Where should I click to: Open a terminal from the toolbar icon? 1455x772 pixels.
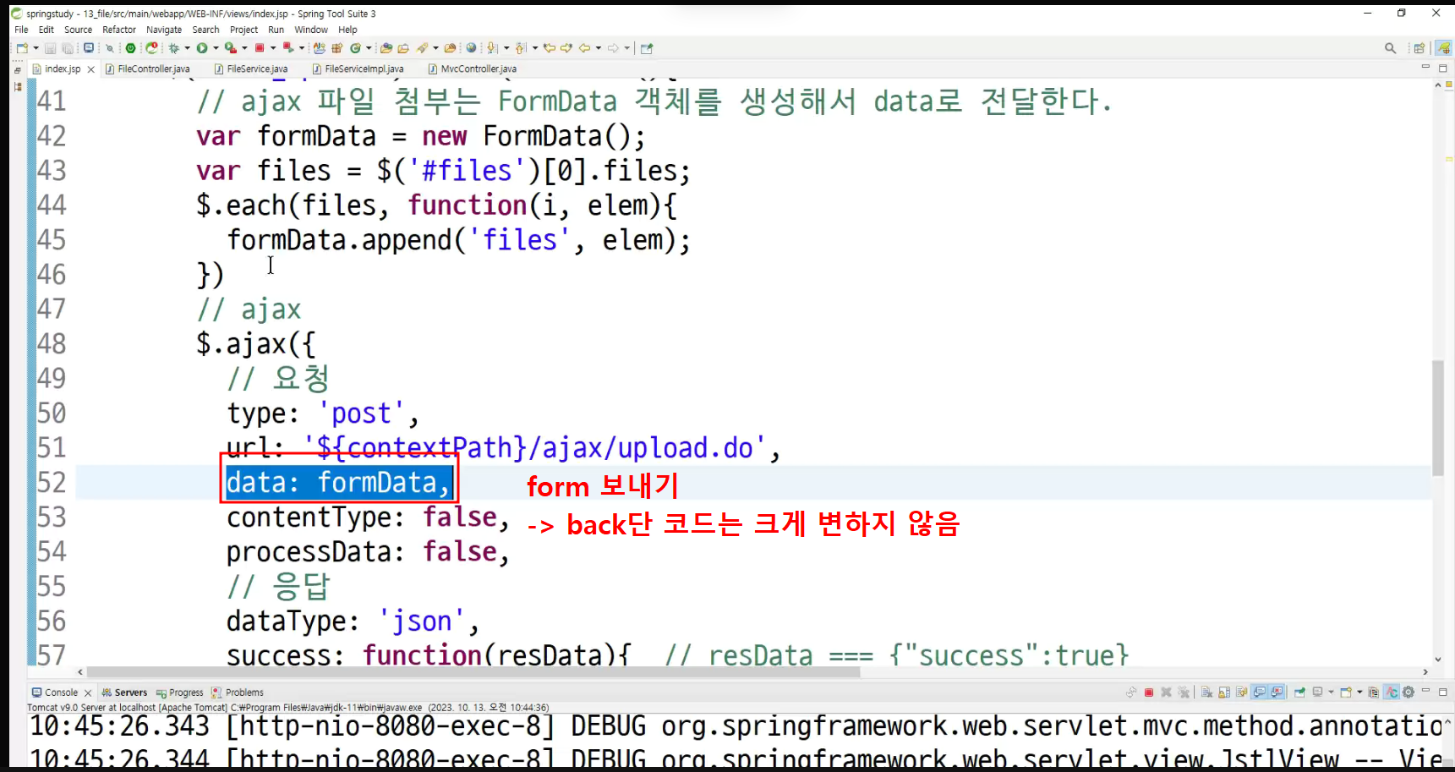(x=89, y=48)
